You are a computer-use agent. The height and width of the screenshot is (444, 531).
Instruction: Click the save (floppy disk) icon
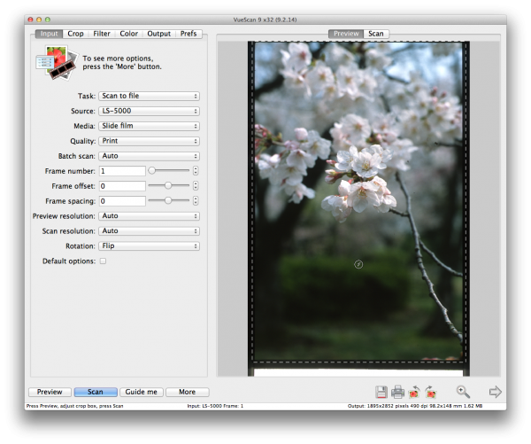click(x=381, y=392)
